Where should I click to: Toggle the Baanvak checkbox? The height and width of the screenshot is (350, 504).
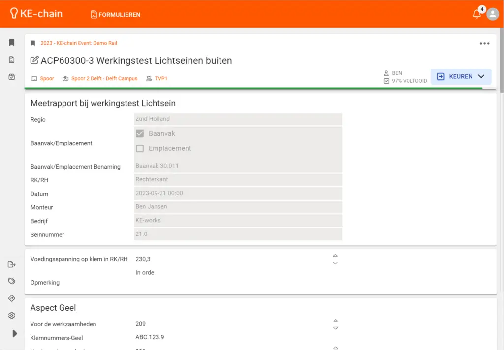tap(140, 133)
